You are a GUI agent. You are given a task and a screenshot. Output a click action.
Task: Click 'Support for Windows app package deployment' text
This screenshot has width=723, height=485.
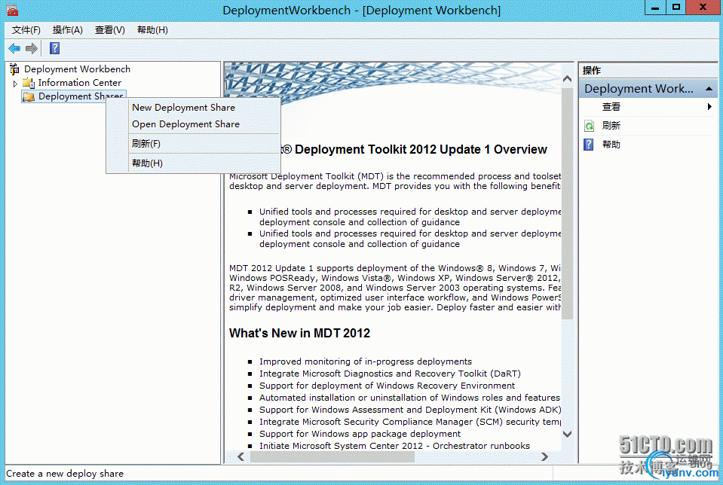click(360, 434)
